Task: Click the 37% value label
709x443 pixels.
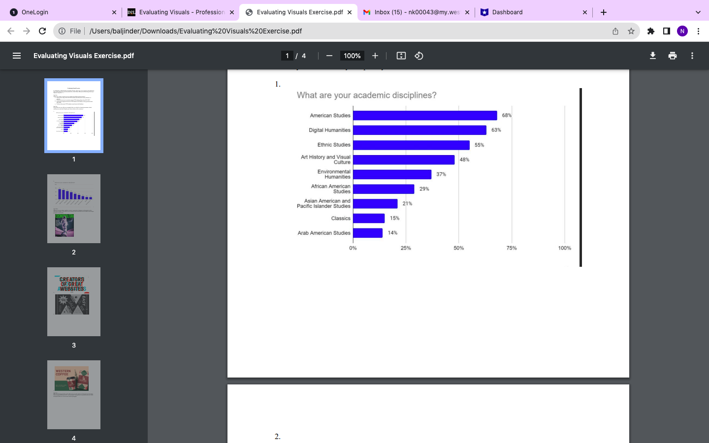Action: [x=441, y=174]
